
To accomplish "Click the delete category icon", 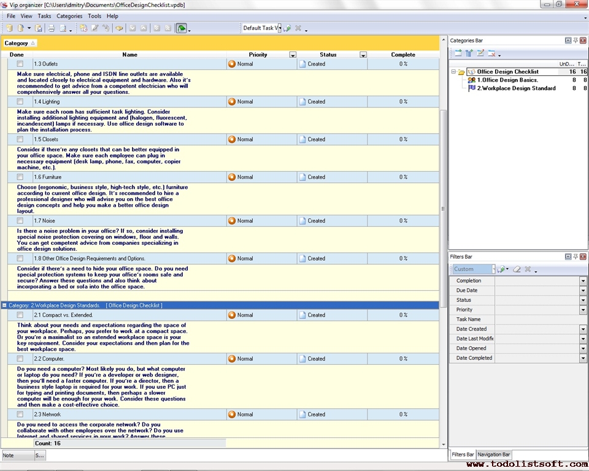I will pos(491,54).
